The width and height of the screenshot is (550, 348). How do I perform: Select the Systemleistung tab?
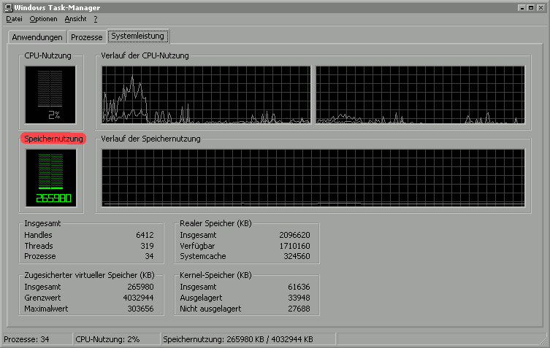pos(138,36)
